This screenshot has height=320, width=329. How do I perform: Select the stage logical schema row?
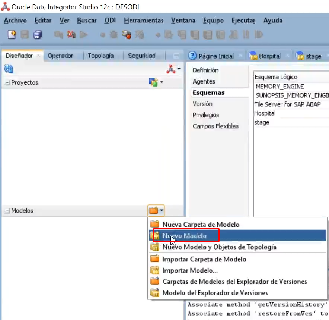click(x=291, y=122)
